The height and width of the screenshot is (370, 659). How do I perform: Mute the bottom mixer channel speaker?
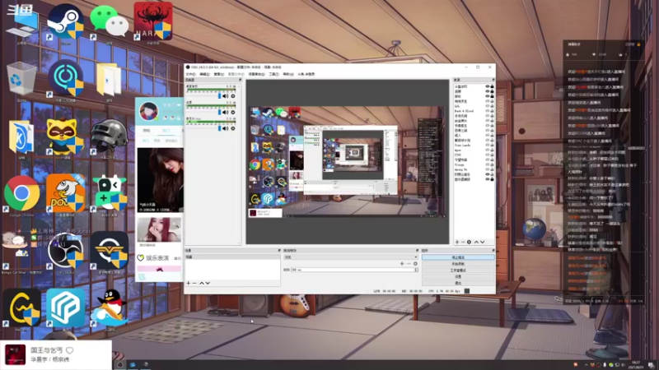(x=226, y=128)
